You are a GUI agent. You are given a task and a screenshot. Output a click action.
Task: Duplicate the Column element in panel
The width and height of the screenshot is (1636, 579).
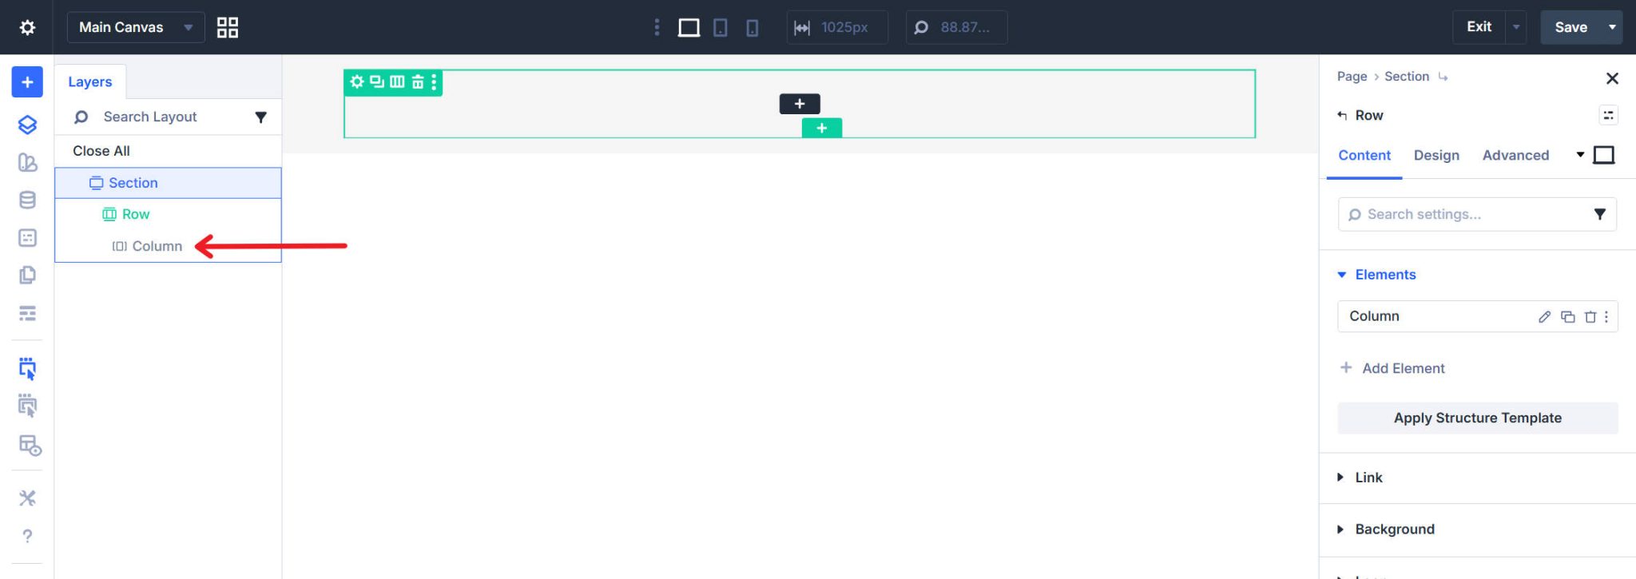pyautogui.click(x=1568, y=317)
